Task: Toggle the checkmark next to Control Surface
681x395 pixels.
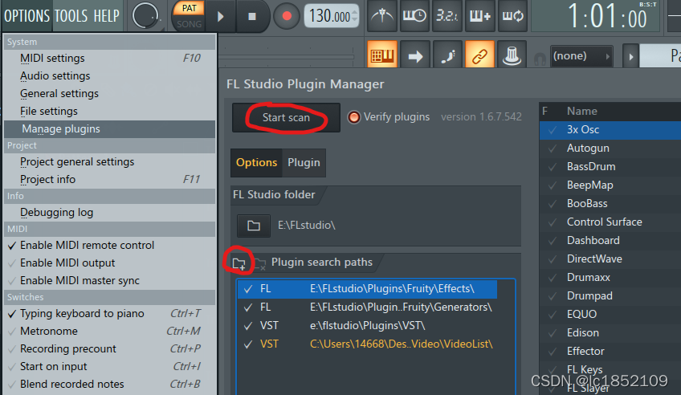Action: (x=553, y=222)
